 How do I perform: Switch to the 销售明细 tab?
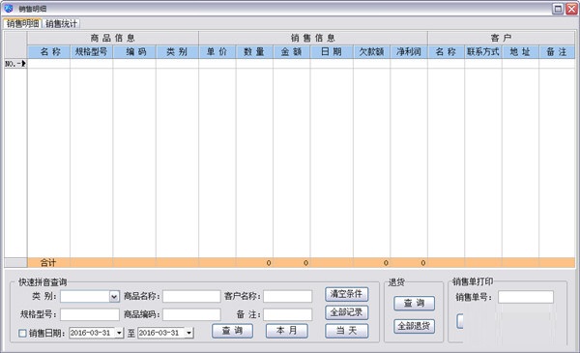(22, 23)
